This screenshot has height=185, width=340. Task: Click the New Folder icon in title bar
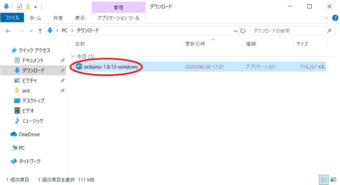click(28, 6)
